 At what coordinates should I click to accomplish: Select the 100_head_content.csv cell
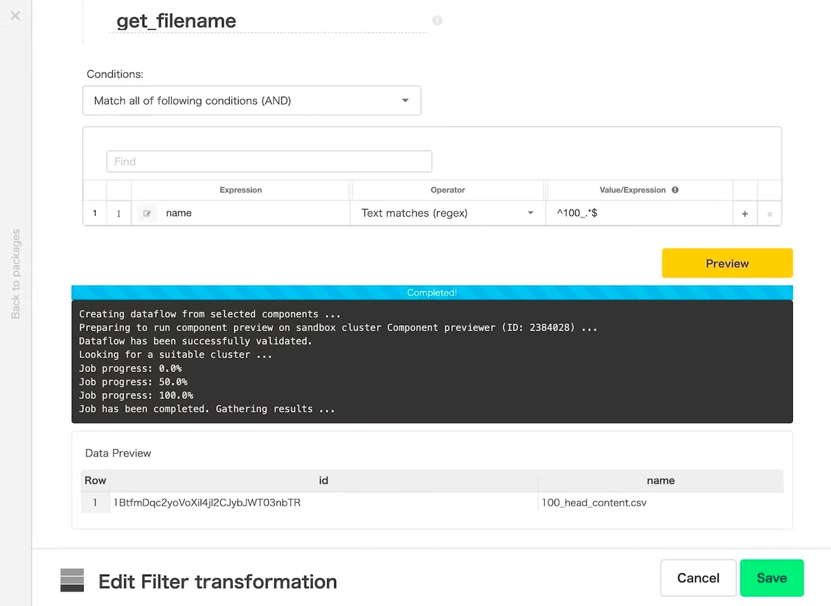(661, 503)
